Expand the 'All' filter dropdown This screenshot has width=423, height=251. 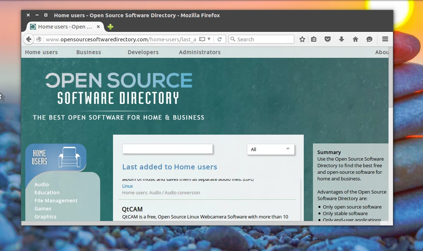(x=270, y=149)
